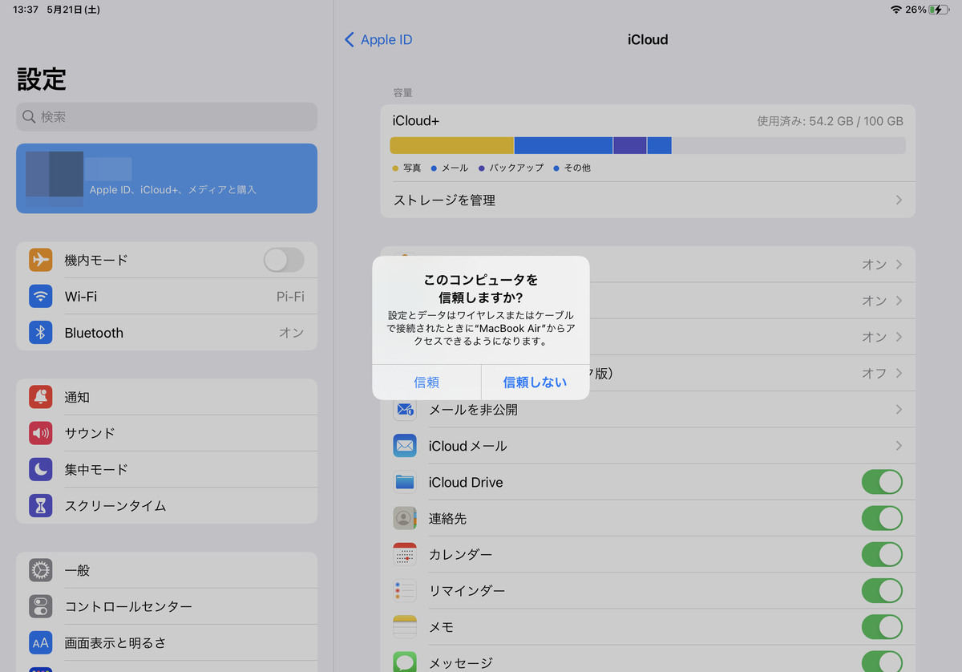
Task: Tap the yellow 写真 storage segment
Action: point(451,145)
